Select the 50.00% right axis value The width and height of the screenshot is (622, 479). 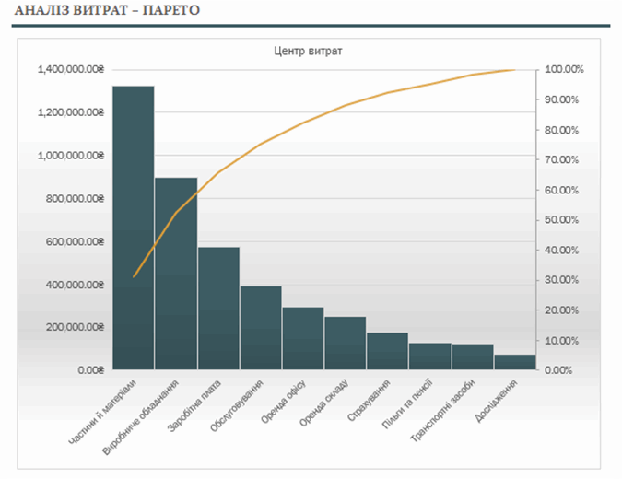click(563, 220)
